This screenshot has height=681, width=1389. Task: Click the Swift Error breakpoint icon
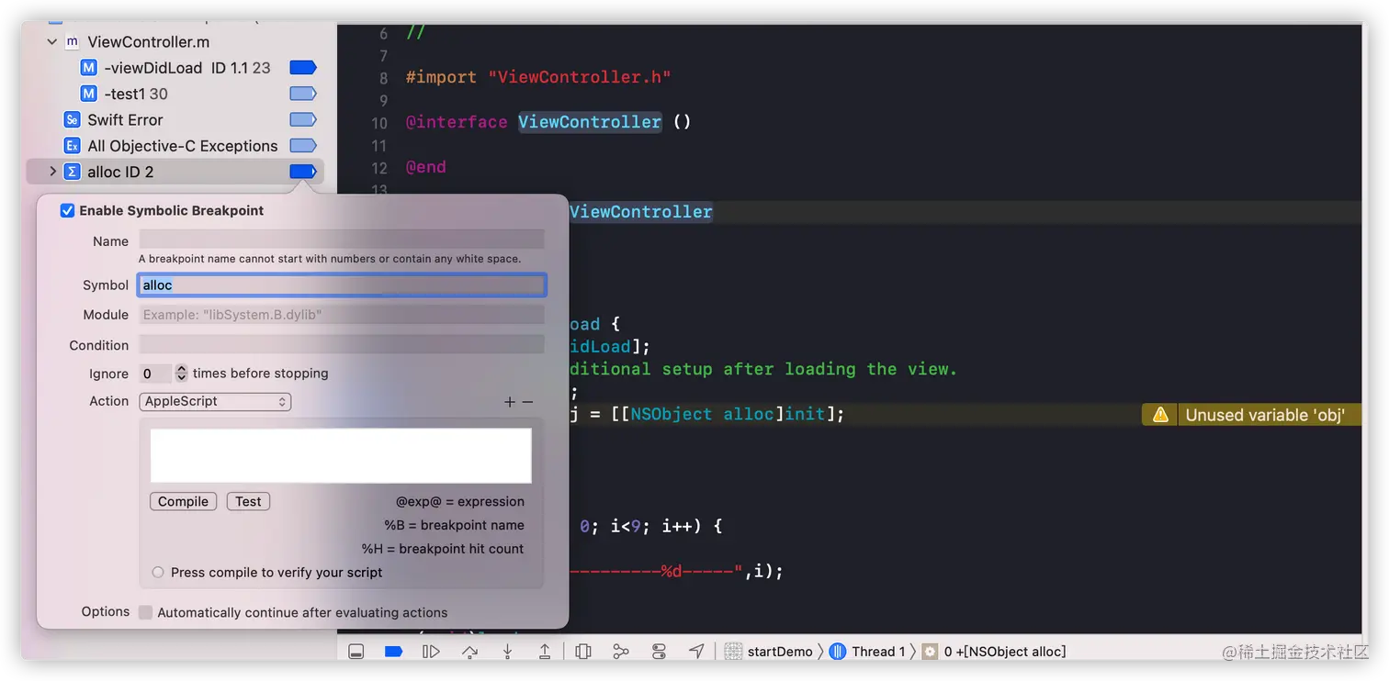click(x=72, y=119)
